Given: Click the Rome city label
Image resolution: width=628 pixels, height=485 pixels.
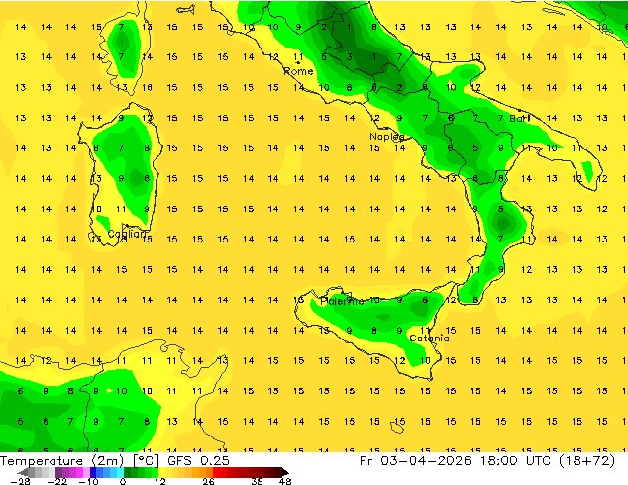Looking at the screenshot, I should tap(298, 71).
